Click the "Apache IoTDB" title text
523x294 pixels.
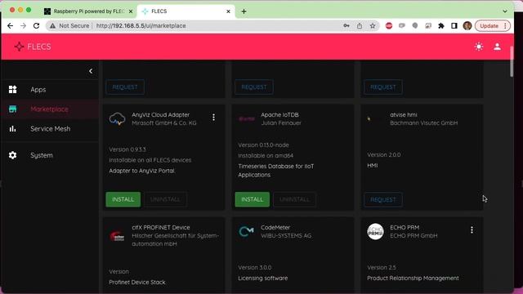pyautogui.click(x=279, y=114)
